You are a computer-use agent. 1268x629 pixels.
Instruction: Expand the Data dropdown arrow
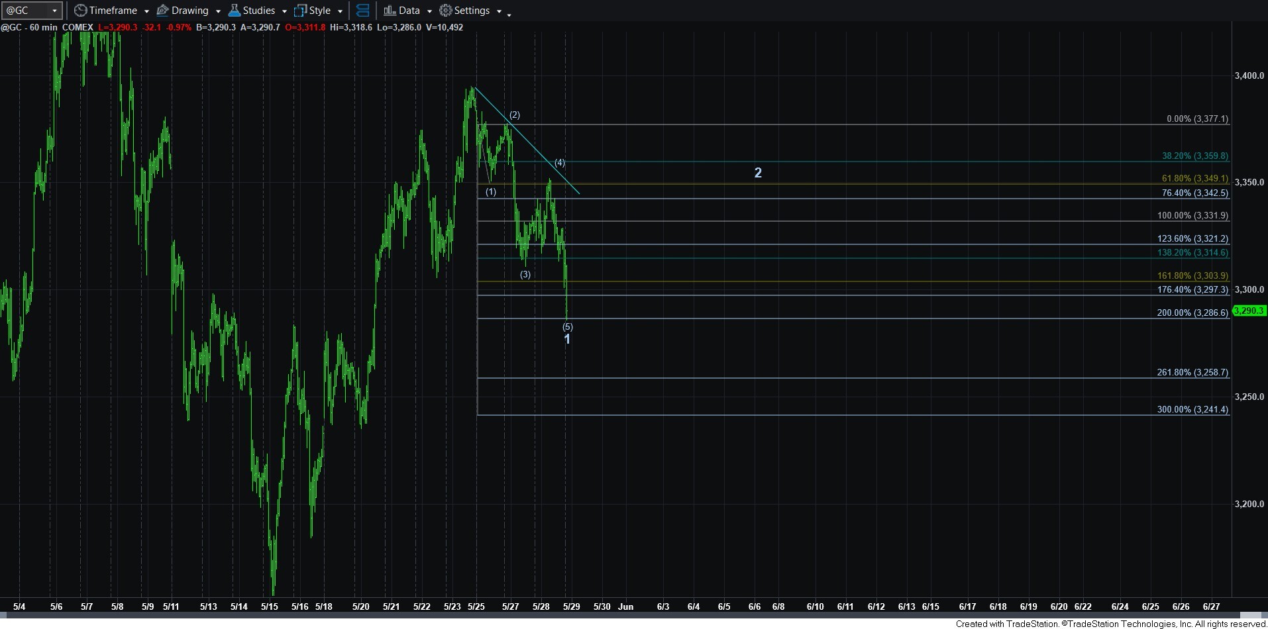[429, 11]
